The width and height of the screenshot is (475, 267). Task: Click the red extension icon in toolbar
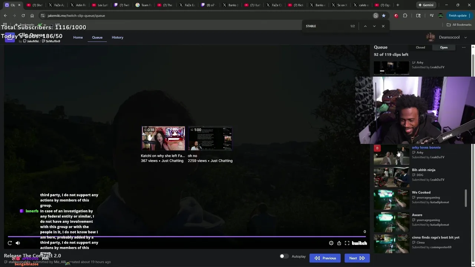[x=396, y=16]
